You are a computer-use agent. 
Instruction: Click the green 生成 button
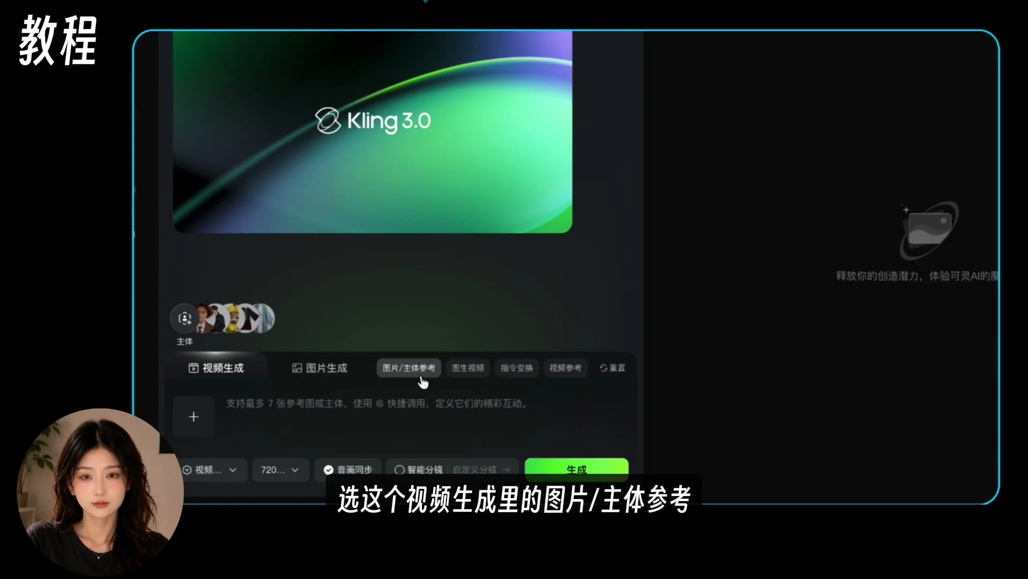(x=576, y=470)
